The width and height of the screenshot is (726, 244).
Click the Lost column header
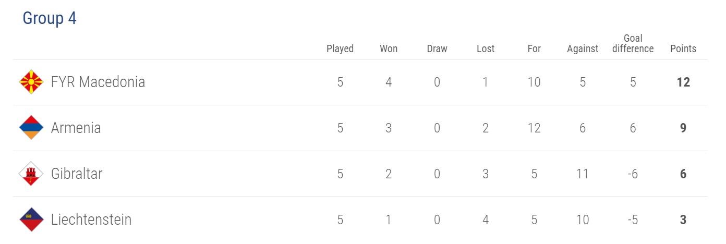[x=486, y=48]
